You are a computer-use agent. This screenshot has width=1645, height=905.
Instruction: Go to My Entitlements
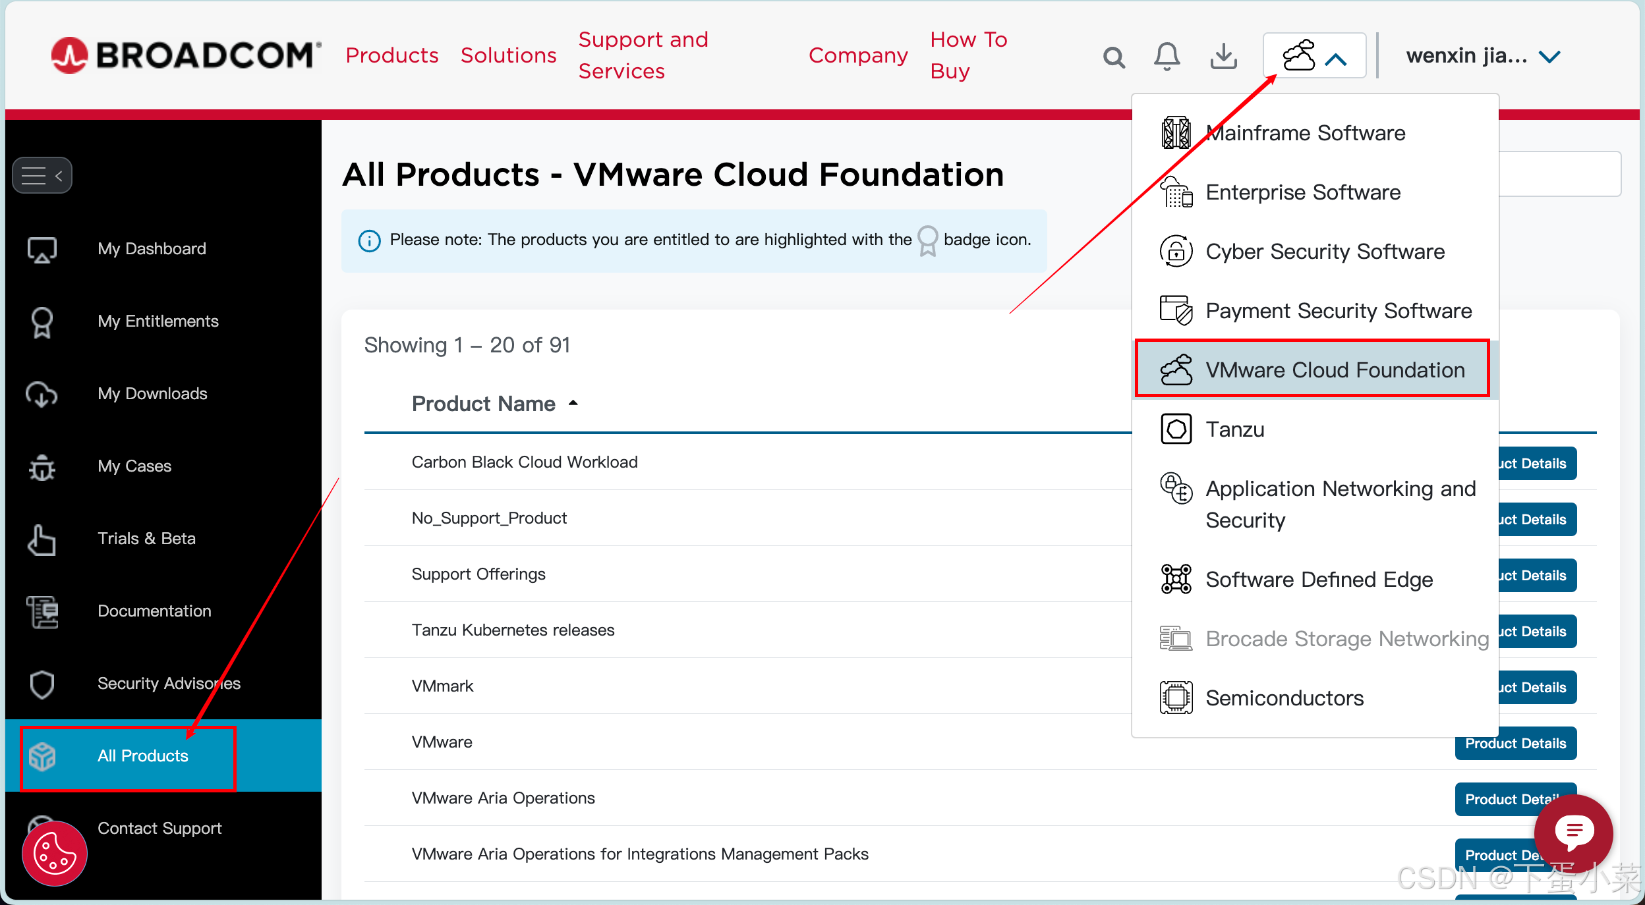coord(158,321)
